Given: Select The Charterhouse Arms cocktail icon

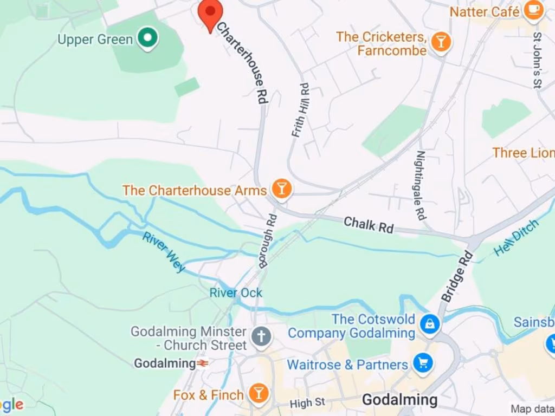Looking at the screenshot, I should pos(281,190).
